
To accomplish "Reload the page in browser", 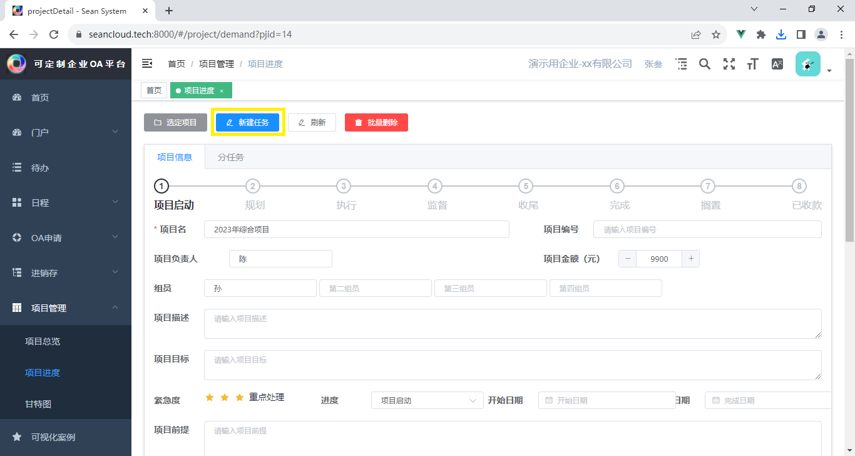I will [x=54, y=34].
